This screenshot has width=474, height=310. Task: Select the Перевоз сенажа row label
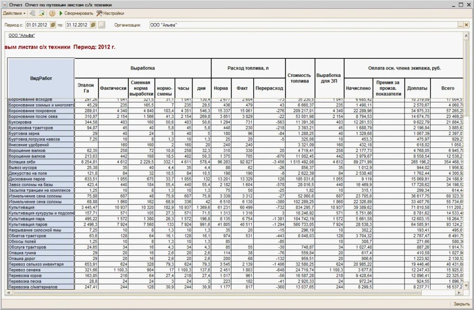[x=41, y=270]
